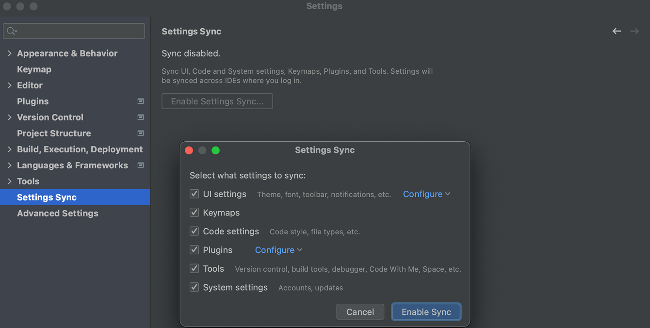Click the search magnifier icon

[x=11, y=31]
